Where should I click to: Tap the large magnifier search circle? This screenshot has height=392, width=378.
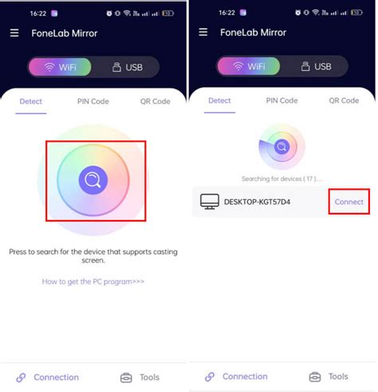click(x=93, y=180)
